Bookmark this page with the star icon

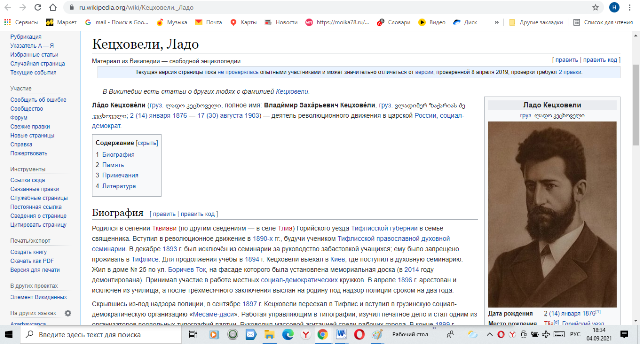[x=595, y=8]
